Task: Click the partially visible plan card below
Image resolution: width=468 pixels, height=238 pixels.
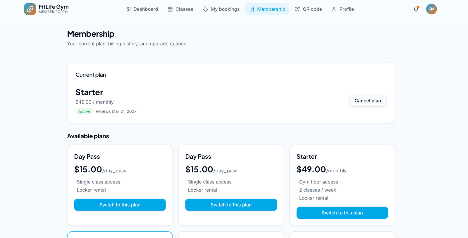Action: pyautogui.click(x=120, y=235)
